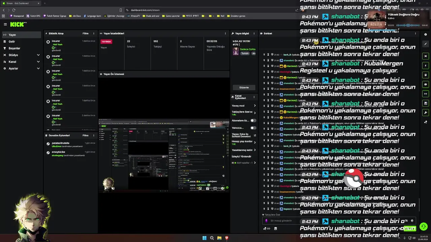Click Filtre in Etkinlik Akışı panel

[86, 33]
